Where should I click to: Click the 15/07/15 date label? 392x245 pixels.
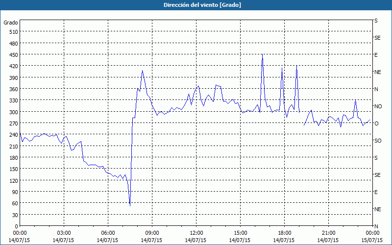(x=372, y=240)
